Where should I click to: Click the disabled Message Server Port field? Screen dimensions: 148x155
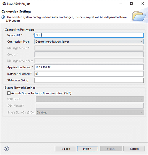89,61
